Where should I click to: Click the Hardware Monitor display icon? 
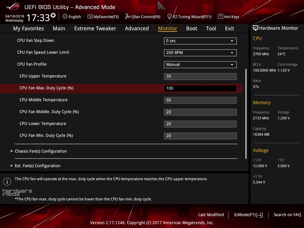click(x=255, y=28)
